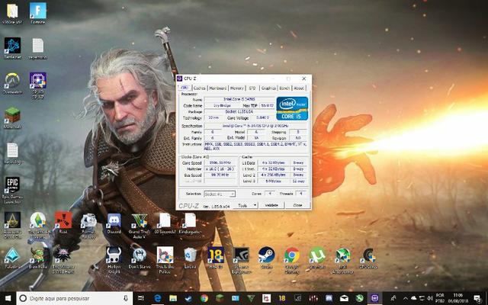Viewport: 488px width, 305px height.
Task: Open the MSI Afterburner desktop shortcut
Action: 342,260
